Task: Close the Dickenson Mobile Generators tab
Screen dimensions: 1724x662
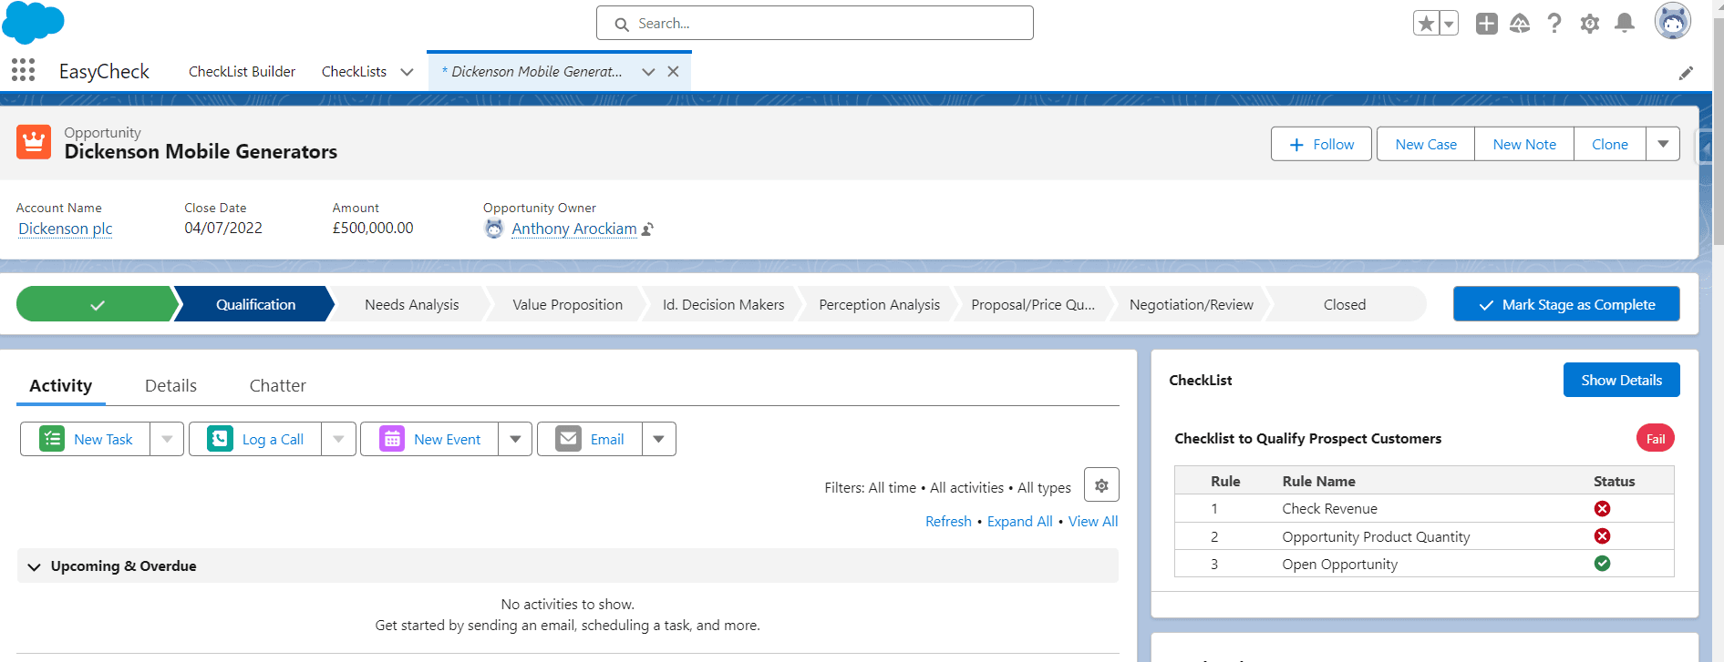Action: coord(673,71)
